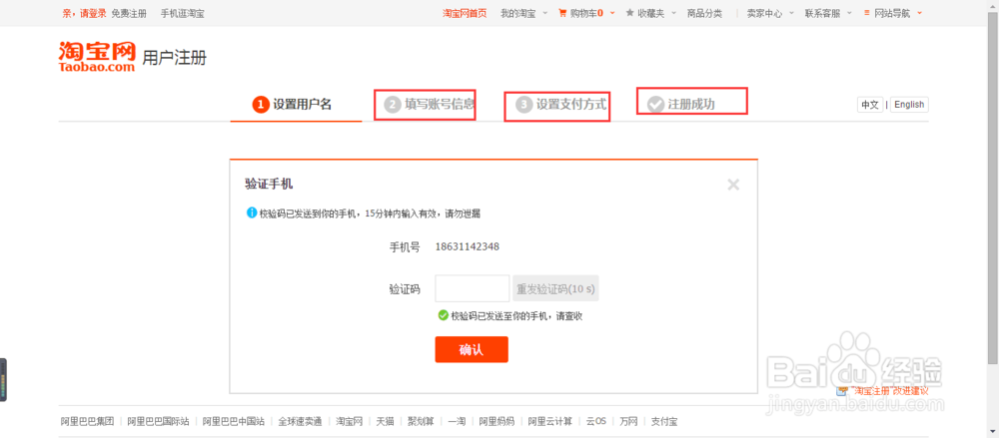
Task: Click the blue info icon in dialog
Action: click(251, 213)
